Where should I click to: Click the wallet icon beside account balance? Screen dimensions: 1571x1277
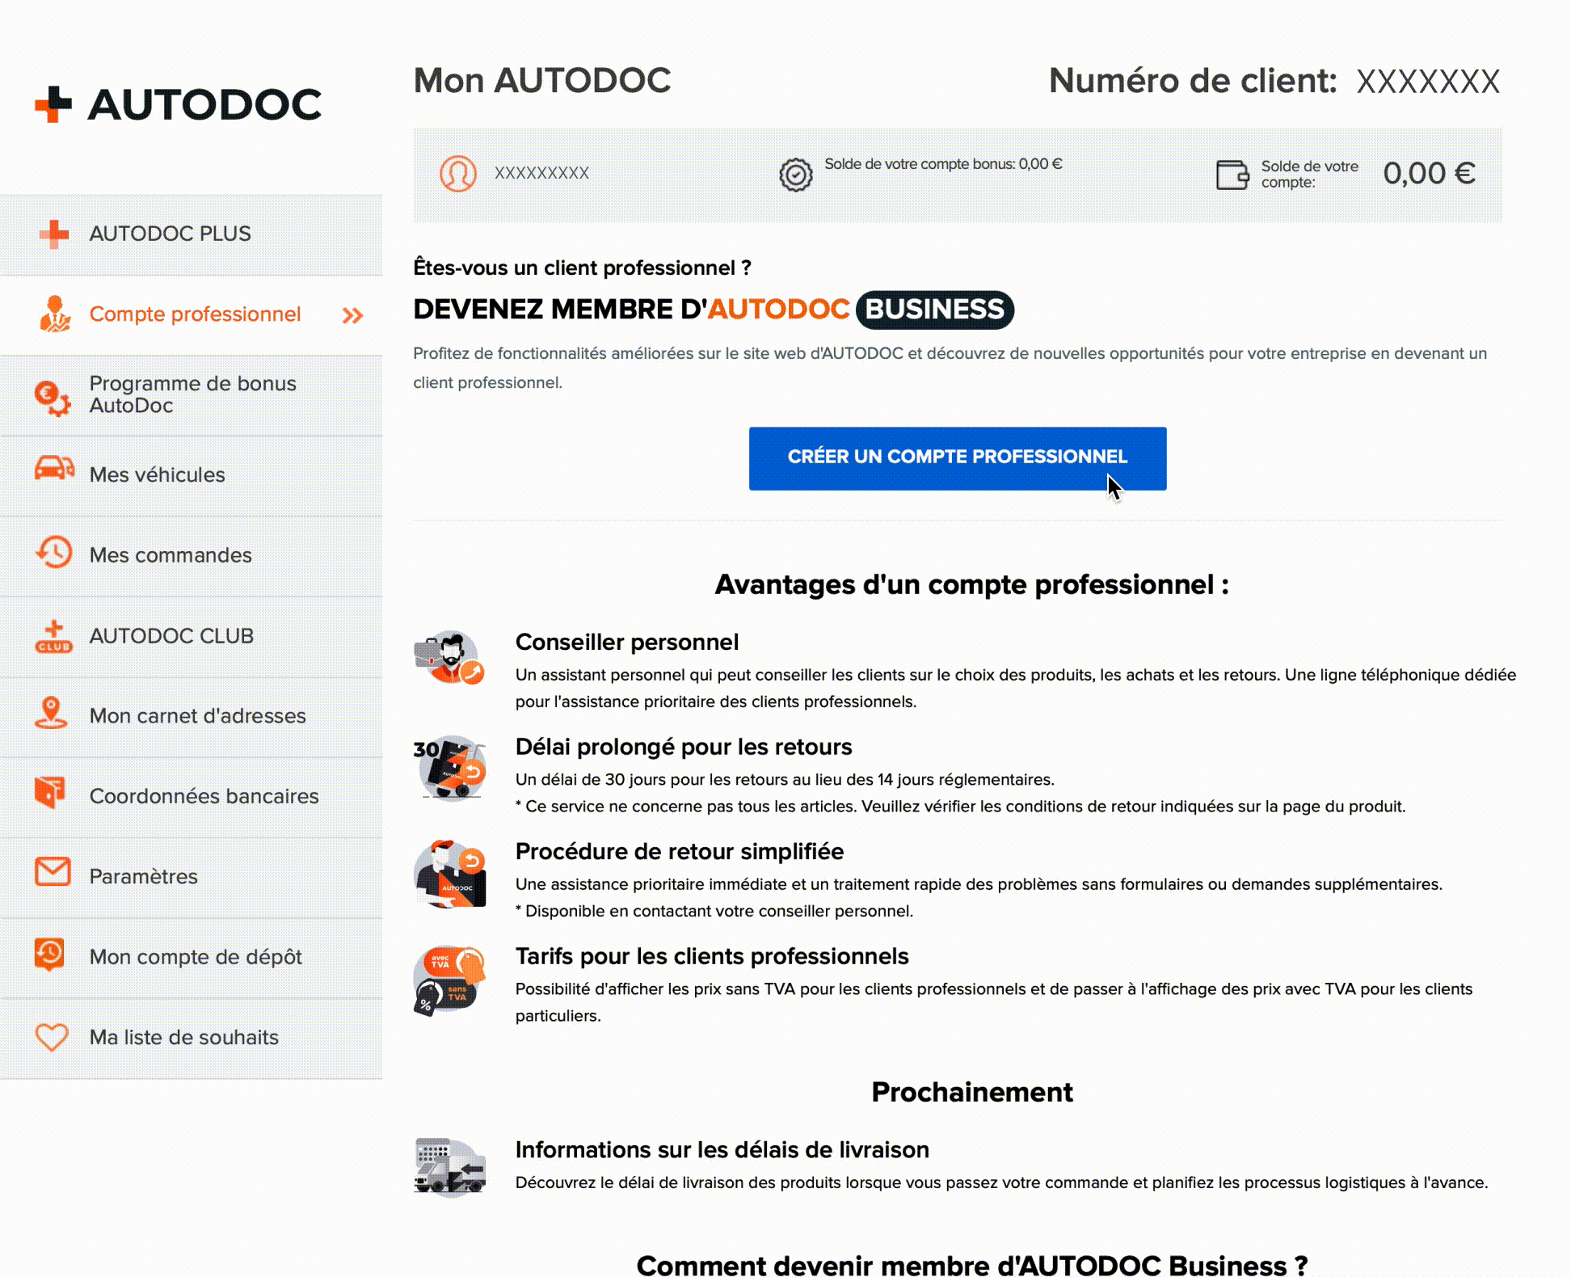pos(1232,175)
